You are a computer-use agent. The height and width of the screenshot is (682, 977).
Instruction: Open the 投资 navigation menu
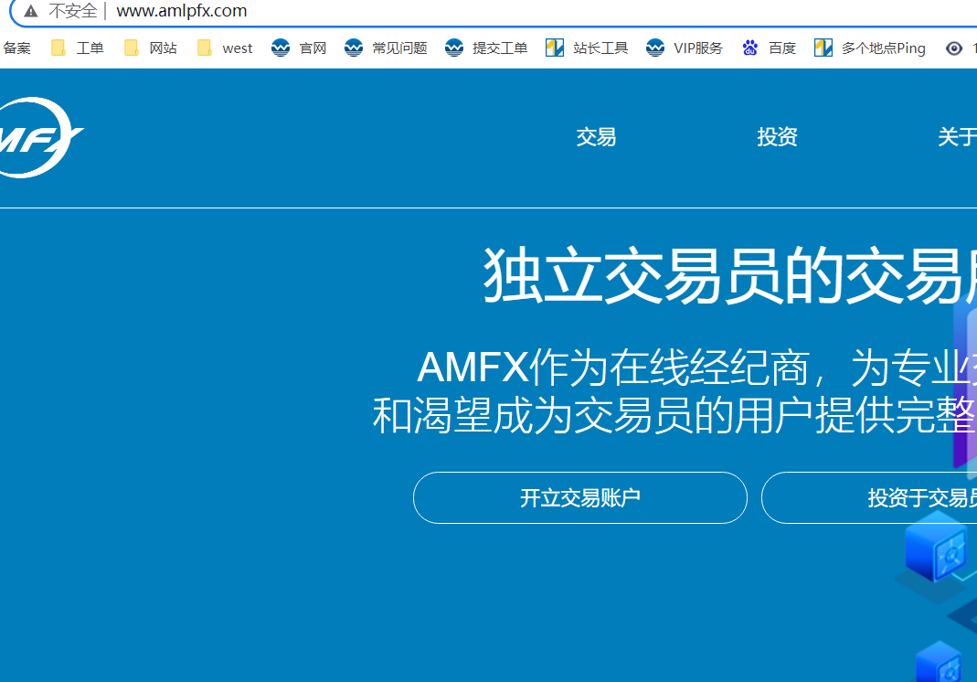(777, 137)
